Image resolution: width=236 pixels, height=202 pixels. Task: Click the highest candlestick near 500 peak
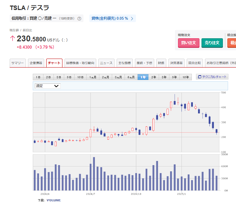tap(175, 100)
